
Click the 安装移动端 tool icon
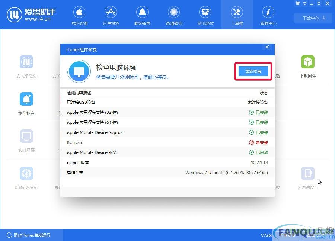[x=26, y=62]
